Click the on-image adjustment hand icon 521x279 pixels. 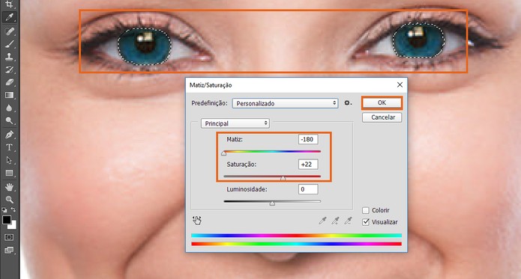(x=196, y=221)
